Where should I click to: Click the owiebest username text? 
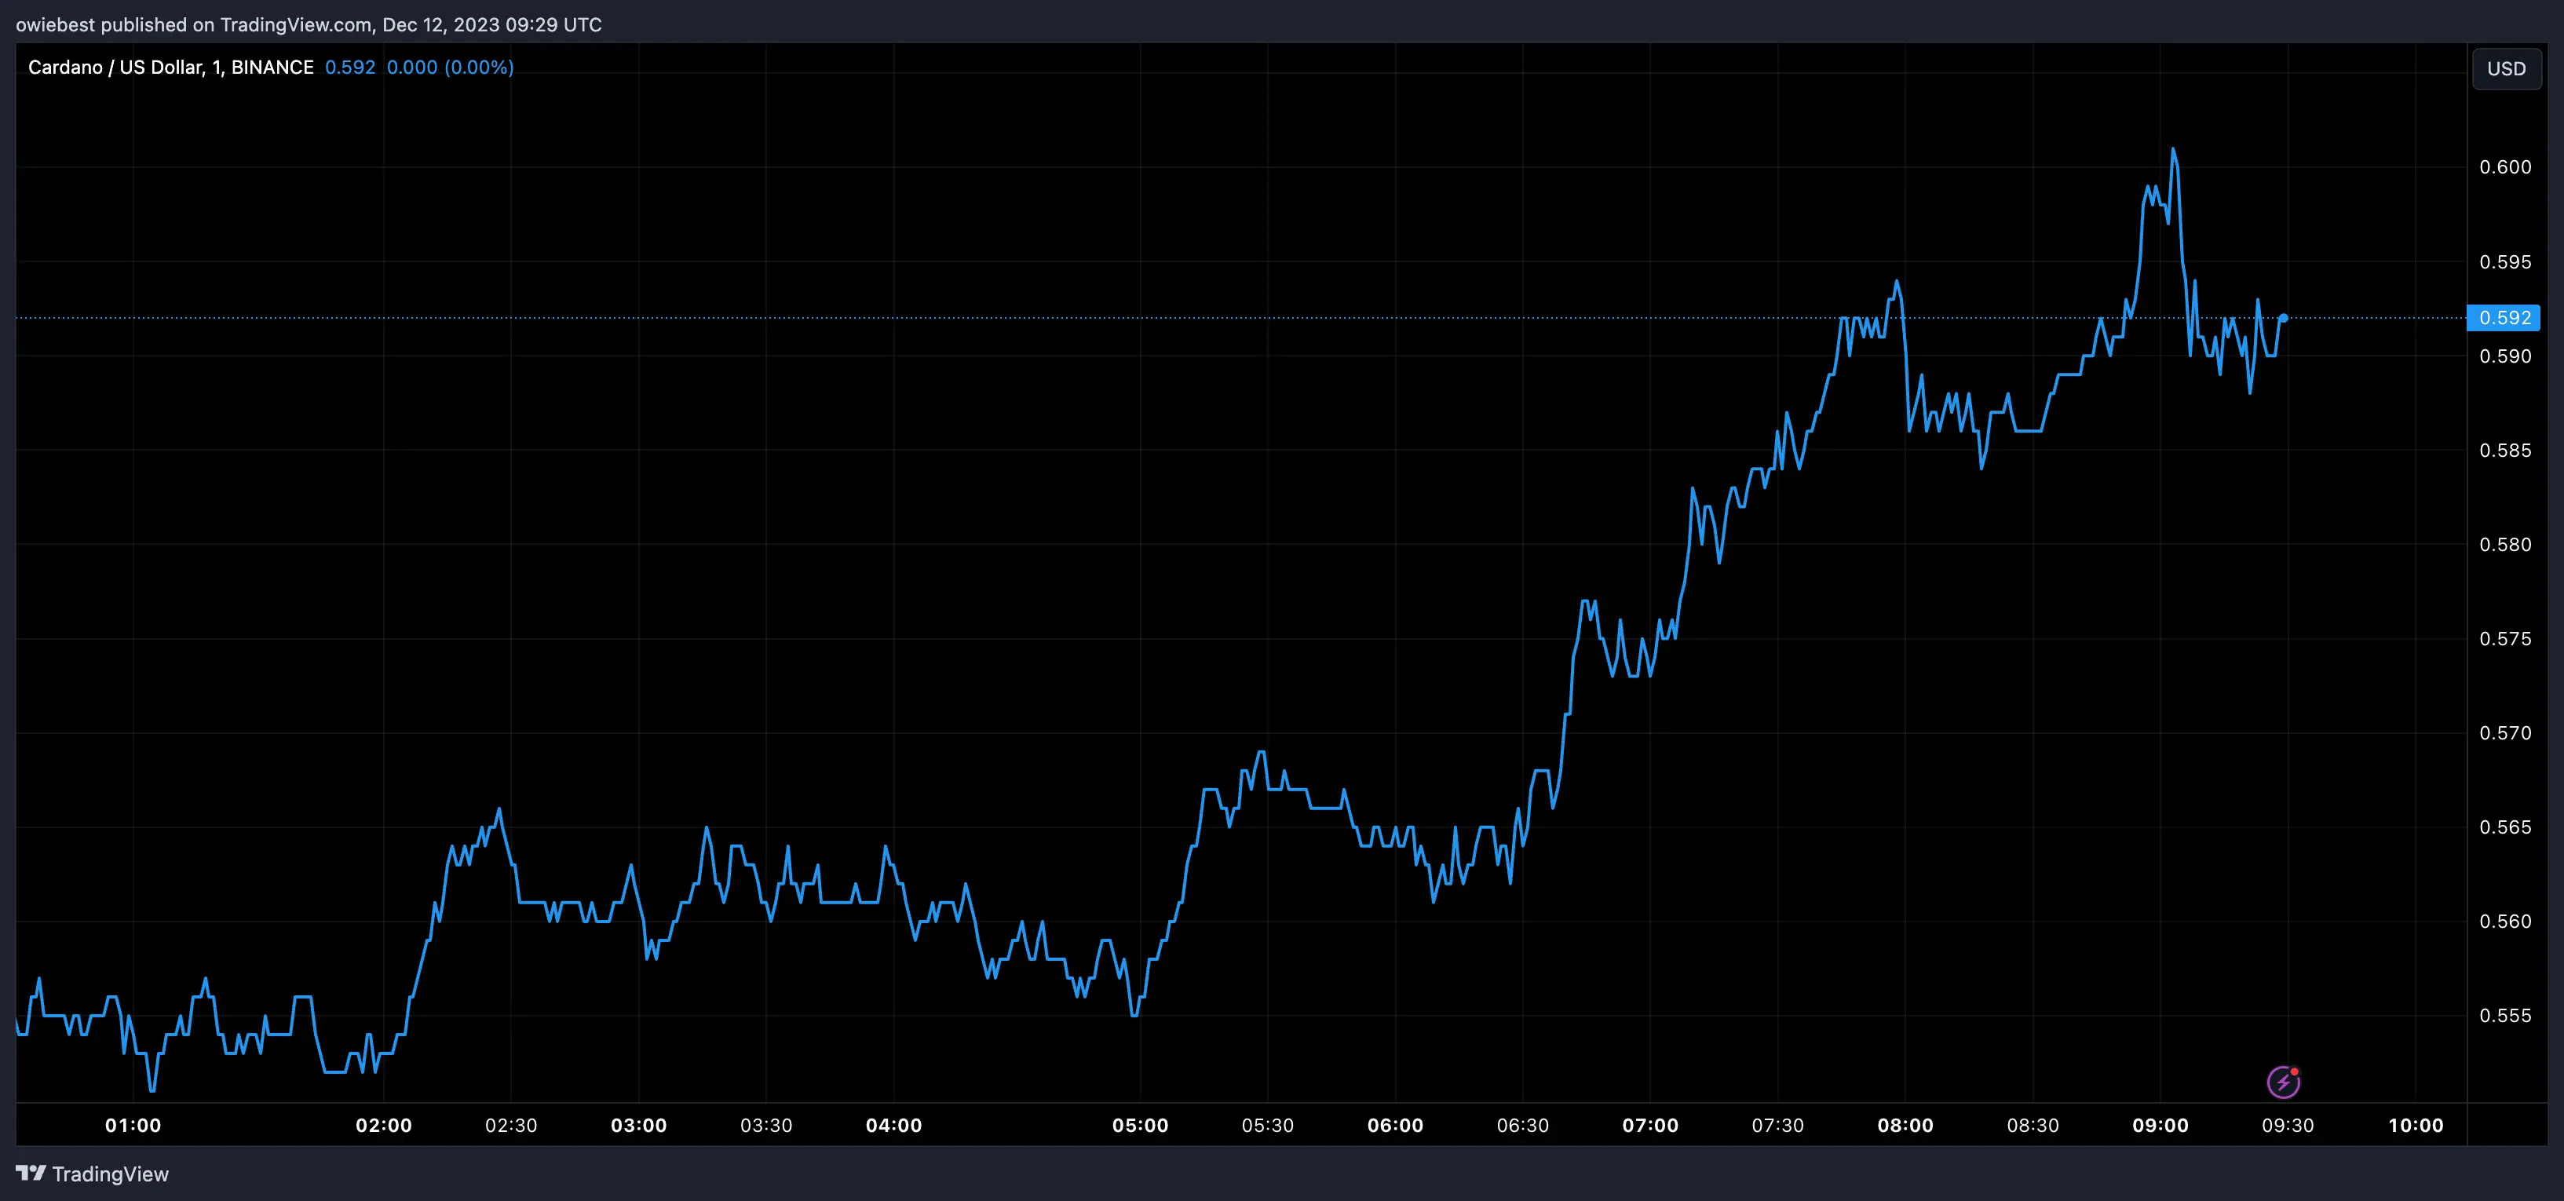(x=55, y=25)
